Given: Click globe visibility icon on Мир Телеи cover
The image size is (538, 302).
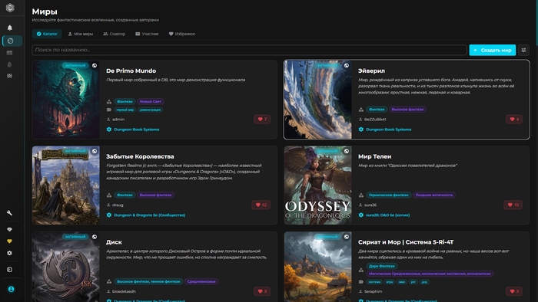Looking at the screenshot, I should coord(347,151).
